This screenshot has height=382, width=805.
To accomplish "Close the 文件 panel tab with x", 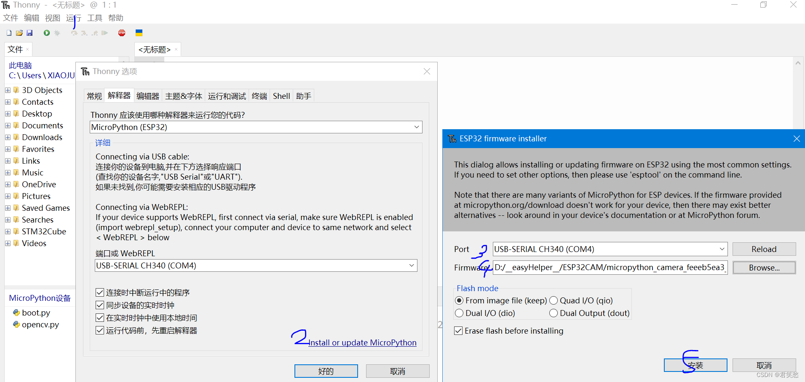I will (28, 49).
